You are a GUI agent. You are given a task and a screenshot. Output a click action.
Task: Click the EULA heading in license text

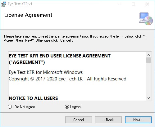point(60,59)
